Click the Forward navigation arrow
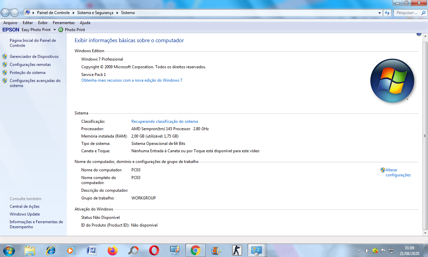This screenshot has width=428, height=257. point(14,13)
